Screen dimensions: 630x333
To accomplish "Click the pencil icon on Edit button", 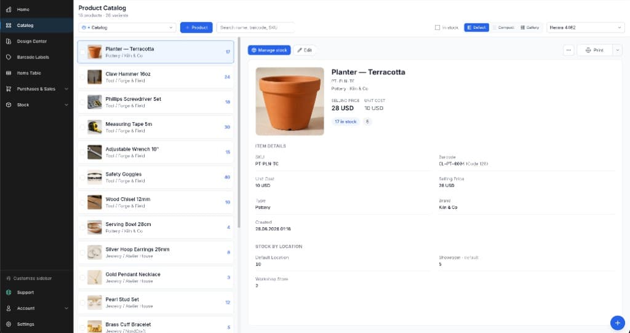I will (x=300, y=50).
